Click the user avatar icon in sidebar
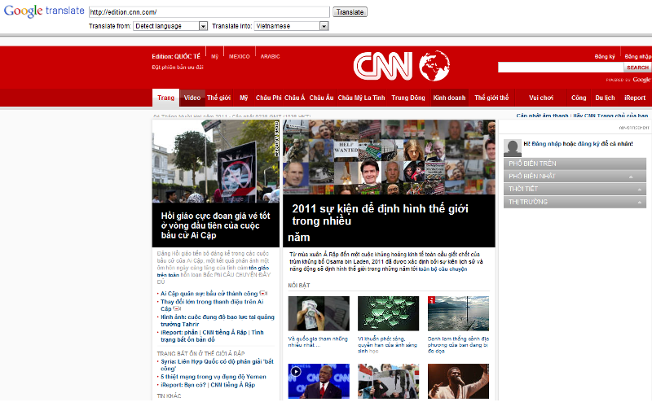 tap(513, 148)
